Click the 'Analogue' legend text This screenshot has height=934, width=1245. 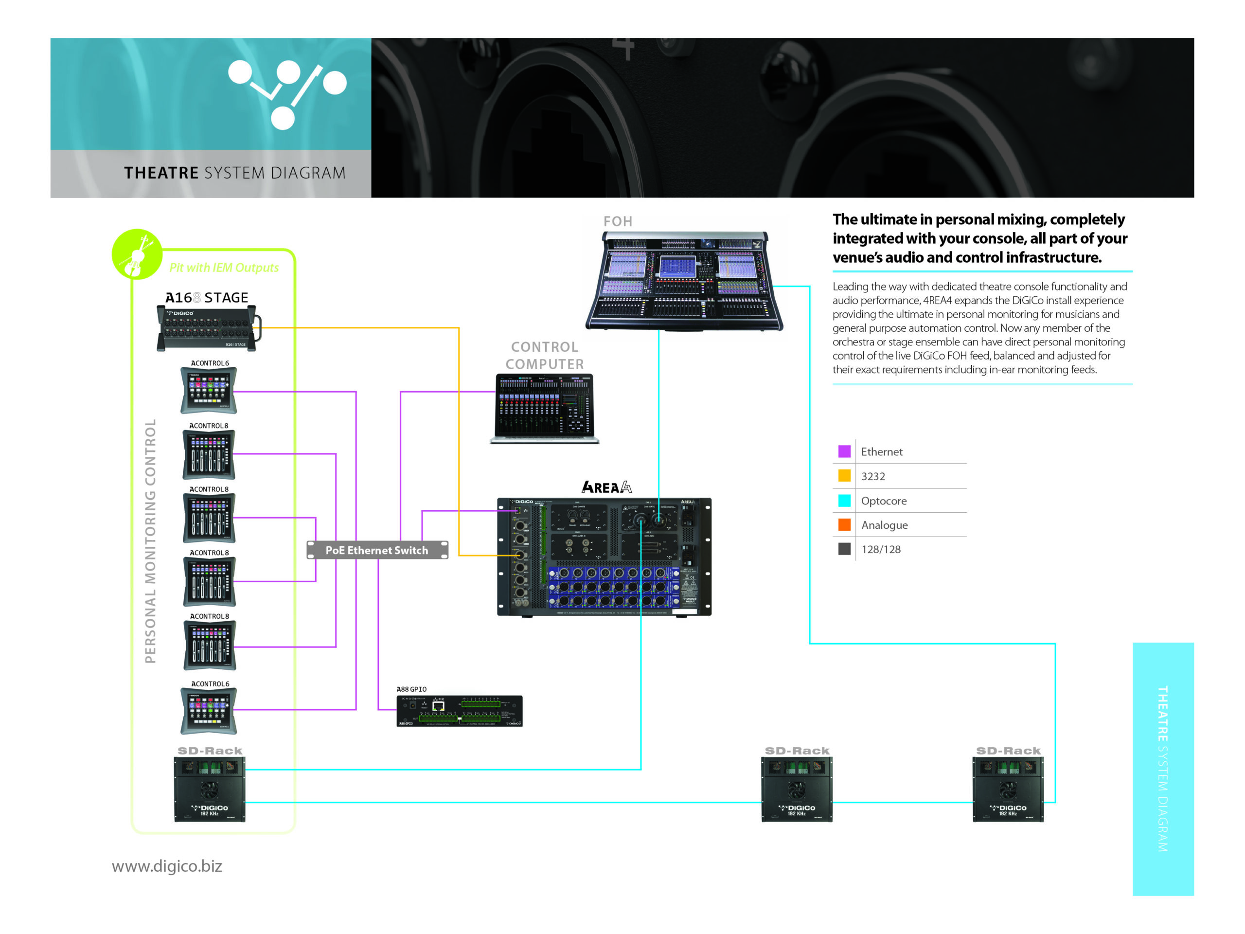click(x=884, y=525)
